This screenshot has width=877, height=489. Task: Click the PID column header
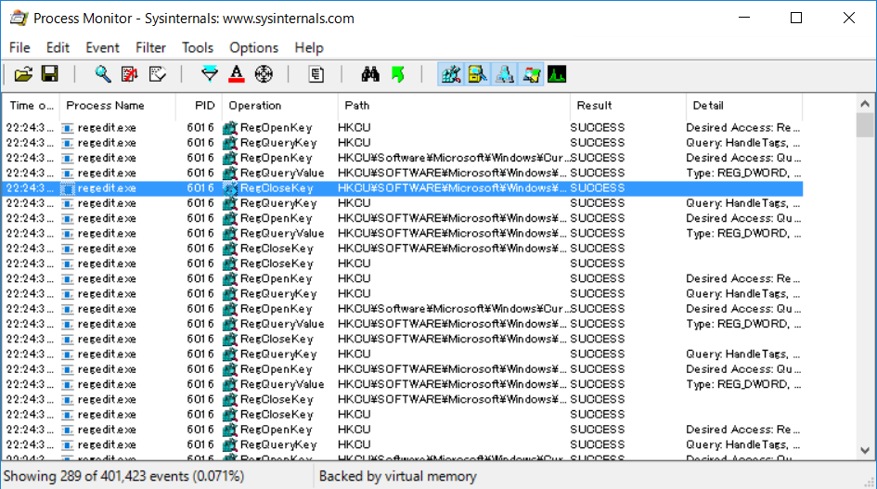point(200,106)
